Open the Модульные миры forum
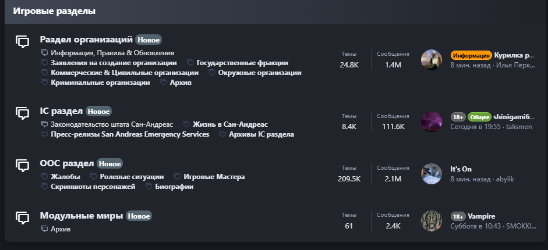This screenshot has height=250, width=548. click(x=82, y=216)
